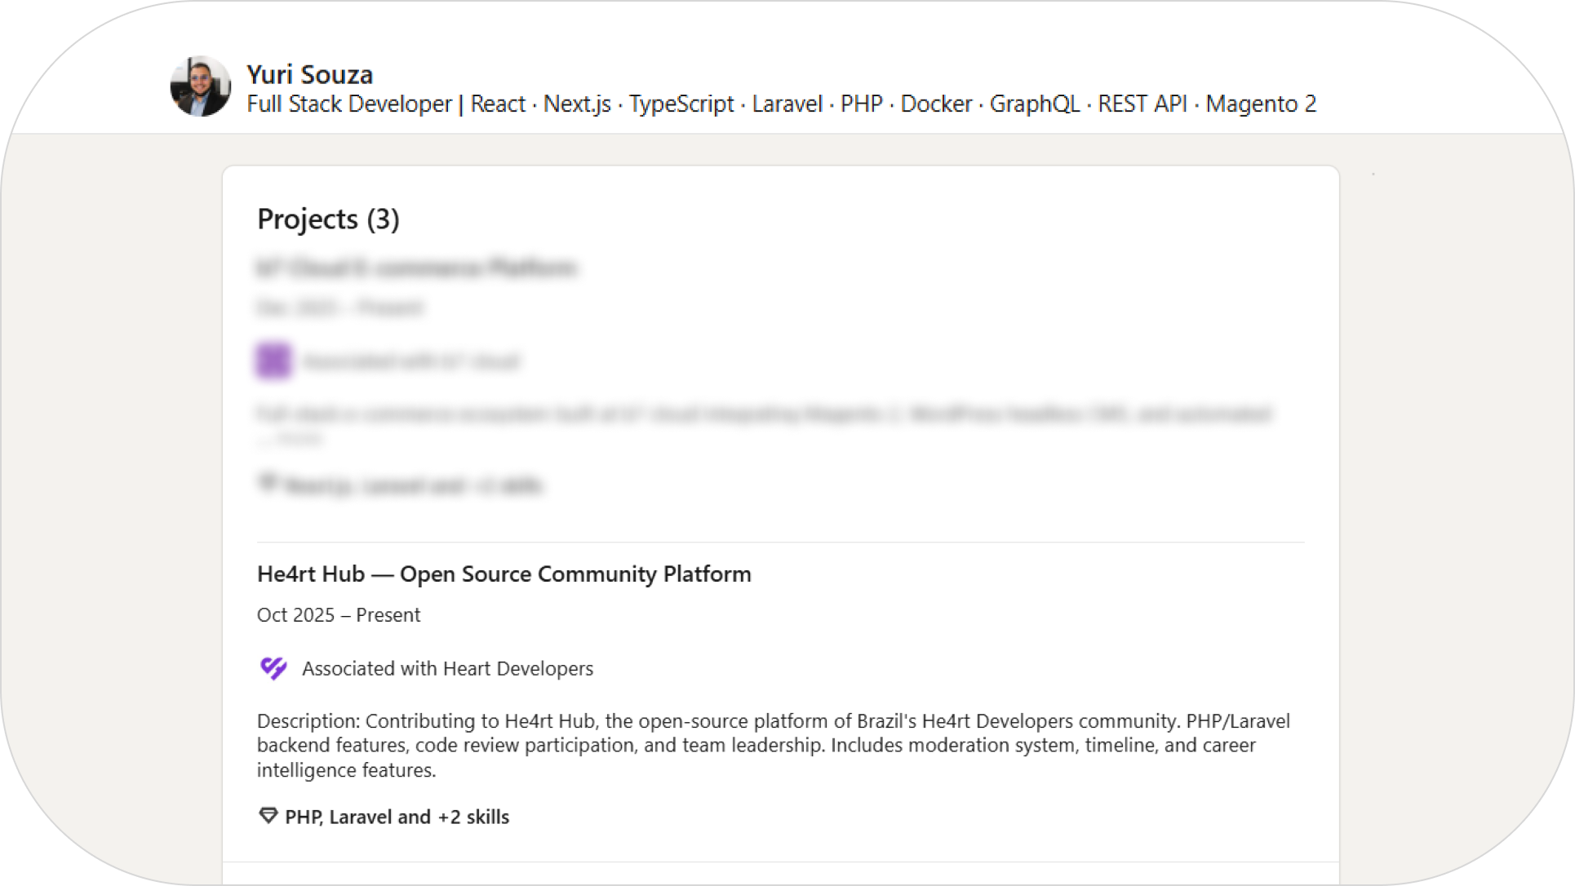This screenshot has width=1575, height=886.
Task: Open the blurred first project title
Action: click(417, 268)
